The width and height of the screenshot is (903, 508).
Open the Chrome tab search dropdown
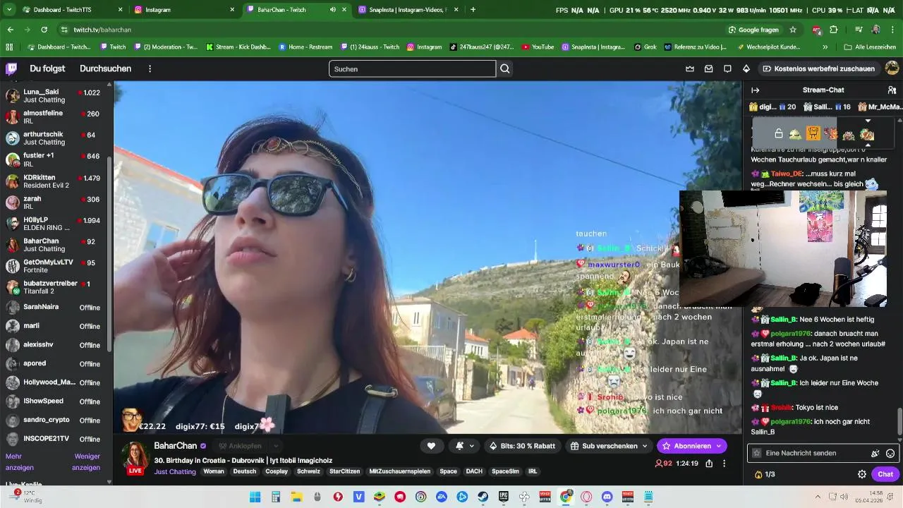[8, 10]
